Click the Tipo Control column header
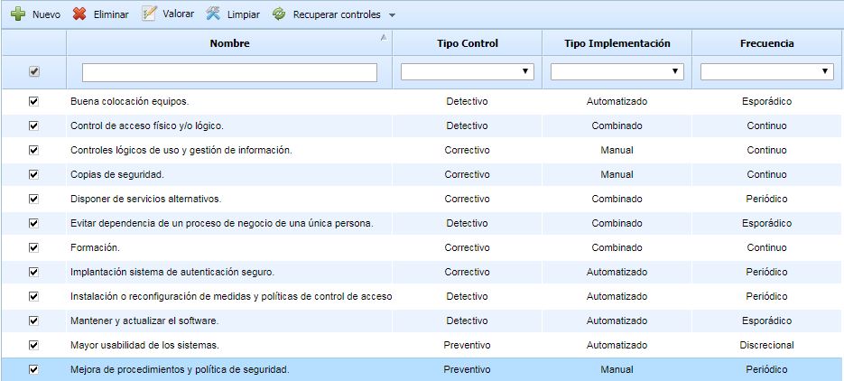Image resolution: width=844 pixels, height=381 pixels. pyautogui.click(x=467, y=43)
